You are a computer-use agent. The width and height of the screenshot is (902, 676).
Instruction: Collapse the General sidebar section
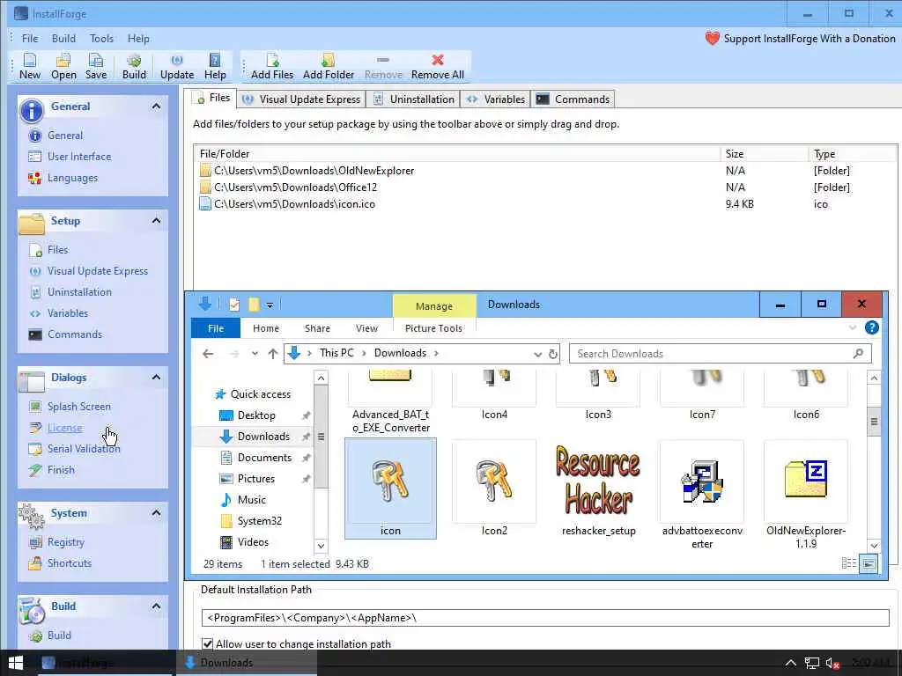tap(156, 107)
